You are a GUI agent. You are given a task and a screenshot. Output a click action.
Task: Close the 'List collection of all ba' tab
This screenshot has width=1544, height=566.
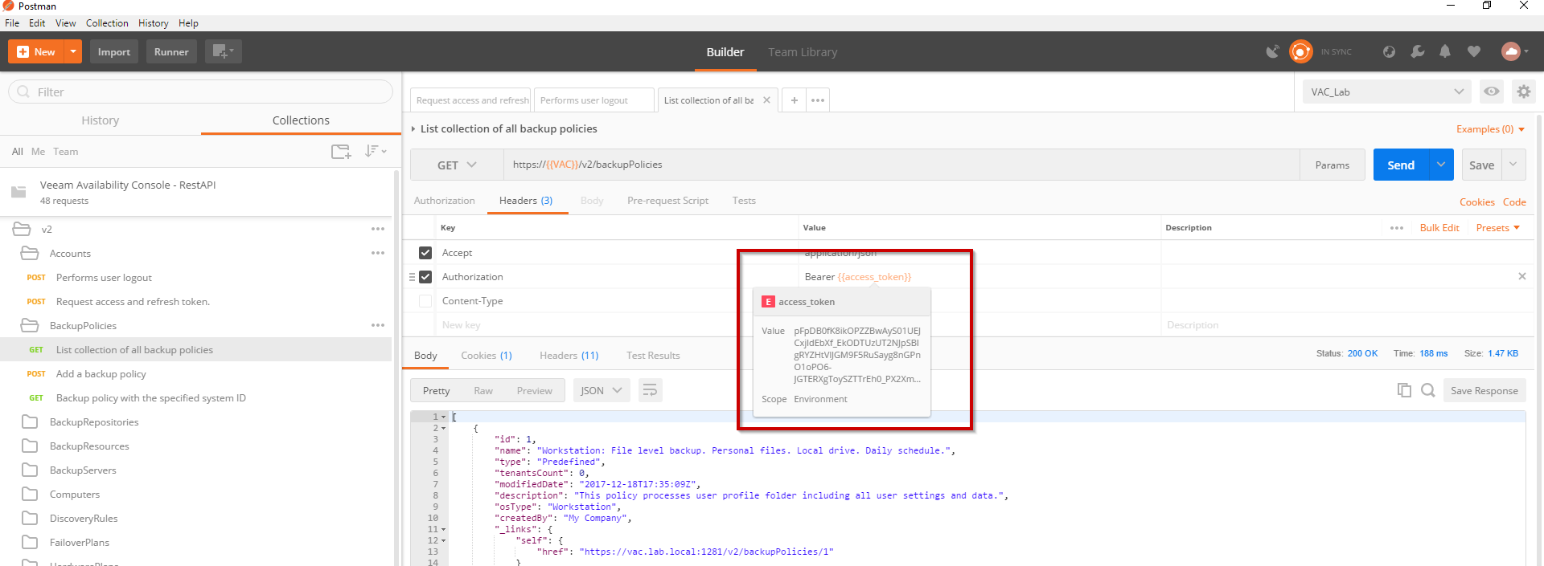pos(766,100)
